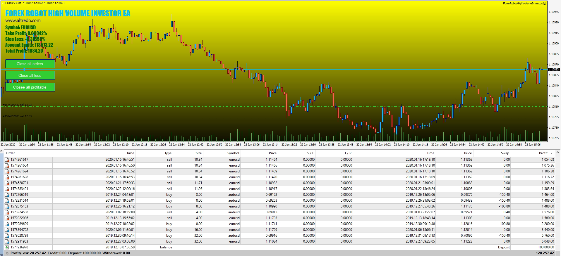The image size is (561, 256).
Task: Click profit value 5 760.00
Action: pyautogui.click(x=548, y=236)
